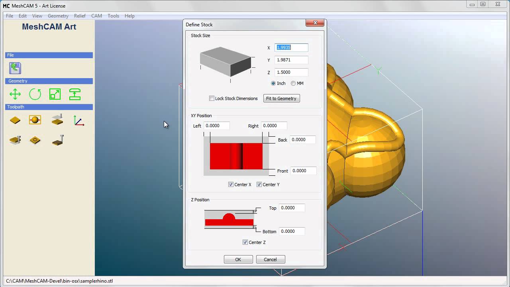Viewport: 510px width, 287px height.
Task: Click the File section header in sidebar
Action: tap(49, 55)
